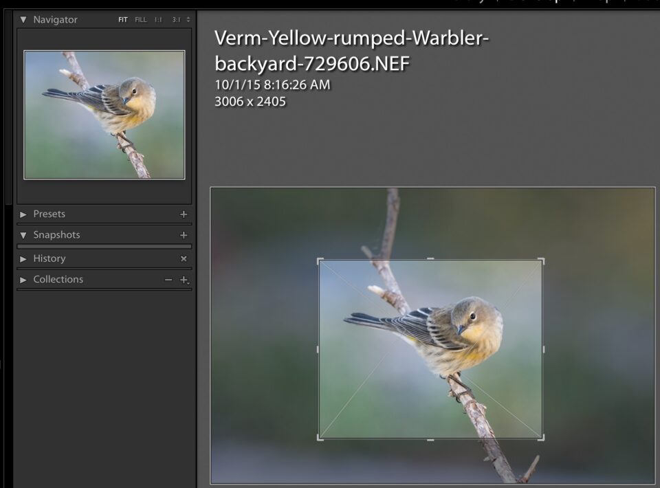Click the bottom-left crop corner handle
The width and height of the screenshot is (660, 488).
[x=320, y=437]
